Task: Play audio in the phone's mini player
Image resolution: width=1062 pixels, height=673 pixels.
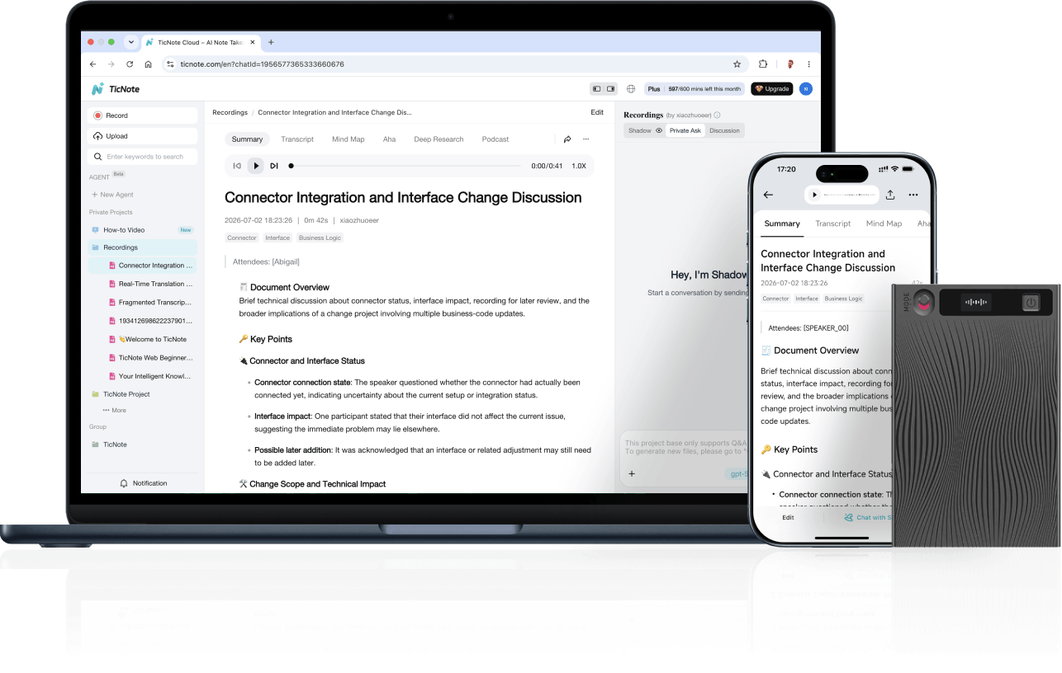Action: point(814,195)
